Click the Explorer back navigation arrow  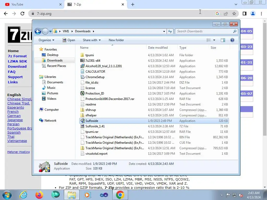pyautogui.click(x=38, y=31)
